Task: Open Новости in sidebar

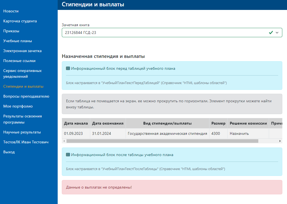Action: pos(11,11)
